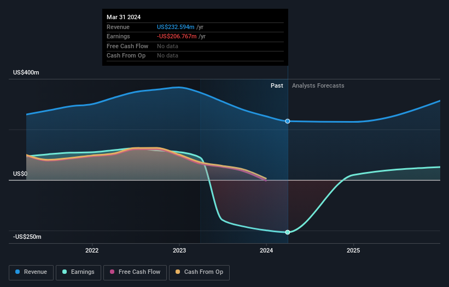
Task: Click the 2022 axis label
Action: (92, 251)
